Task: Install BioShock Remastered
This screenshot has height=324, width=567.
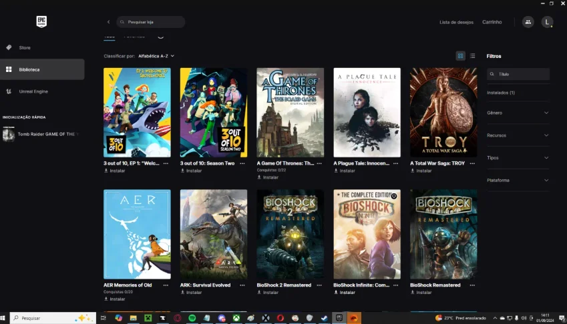Action: tap(421, 292)
